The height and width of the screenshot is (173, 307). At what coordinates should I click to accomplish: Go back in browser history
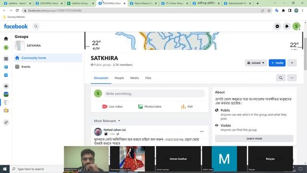point(4,11)
